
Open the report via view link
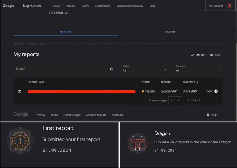point(209,91)
